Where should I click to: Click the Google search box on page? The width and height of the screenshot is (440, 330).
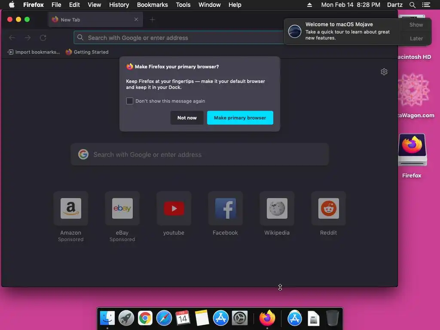(199, 154)
